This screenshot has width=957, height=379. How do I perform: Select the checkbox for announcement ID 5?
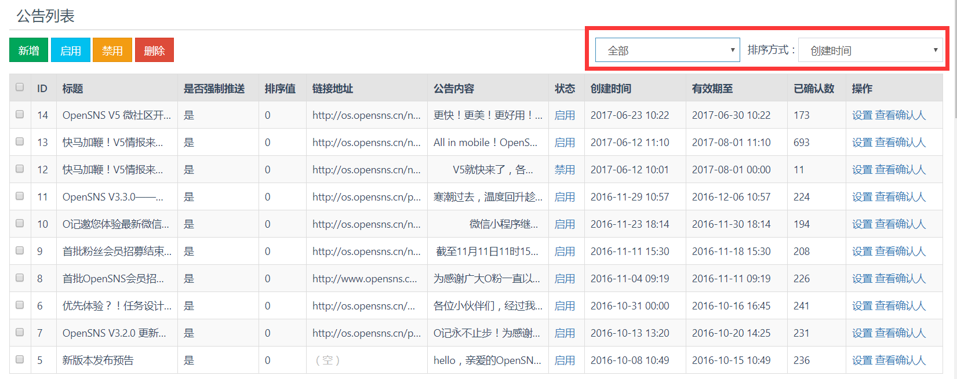20,359
